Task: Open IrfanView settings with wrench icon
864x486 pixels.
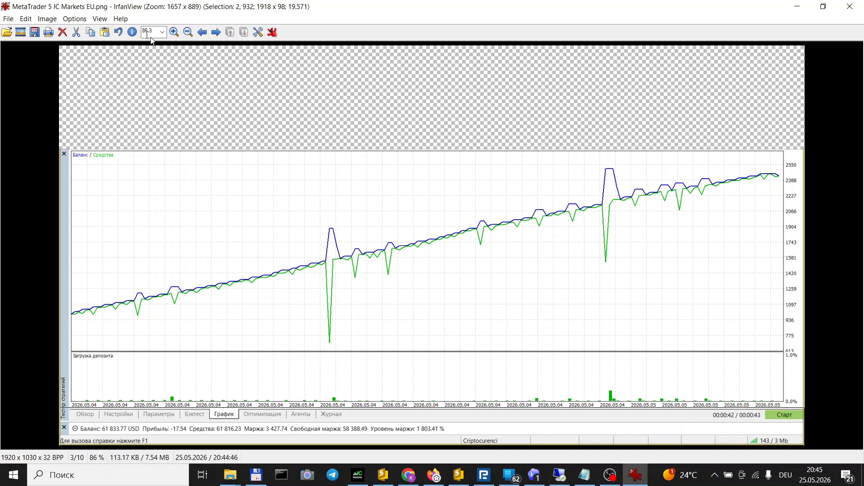Action: click(258, 32)
